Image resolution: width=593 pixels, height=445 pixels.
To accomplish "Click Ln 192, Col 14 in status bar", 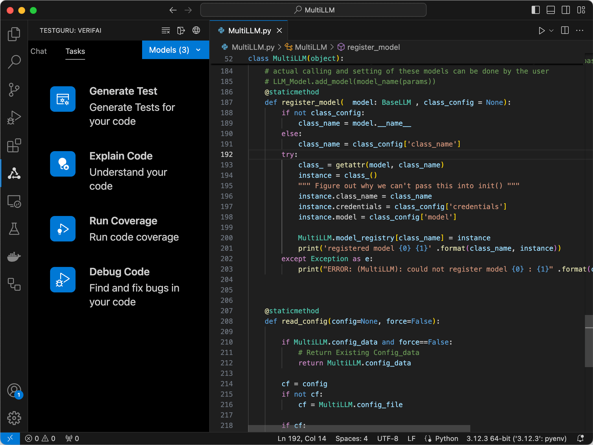I will tap(302, 438).
